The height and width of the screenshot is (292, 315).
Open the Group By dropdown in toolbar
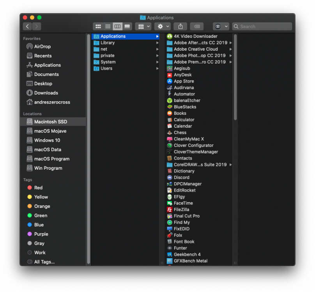coord(143,26)
